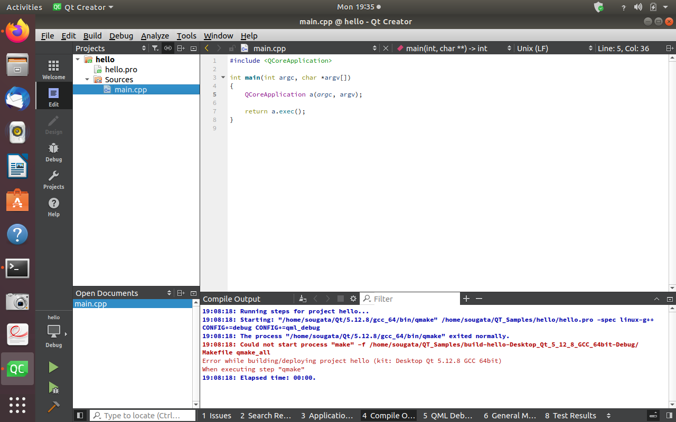Open the Unix (LF) line ending dropdown
The width and height of the screenshot is (676, 422).
553,48
